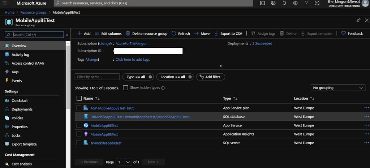Open more options for ASP-MobileAppBETest-b97c row
The image size is (370, 168).
tap(366, 108)
